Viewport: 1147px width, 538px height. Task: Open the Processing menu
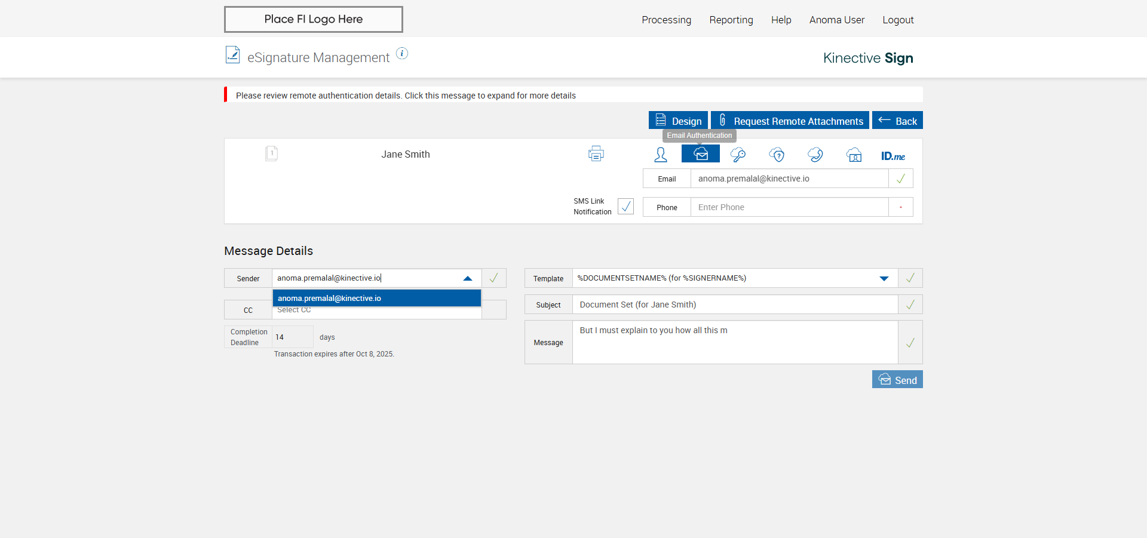tap(666, 20)
